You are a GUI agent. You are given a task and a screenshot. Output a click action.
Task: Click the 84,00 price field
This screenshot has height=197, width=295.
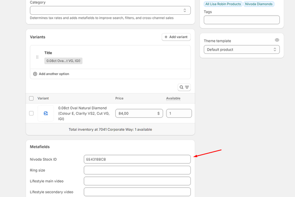pyautogui.click(x=139, y=113)
